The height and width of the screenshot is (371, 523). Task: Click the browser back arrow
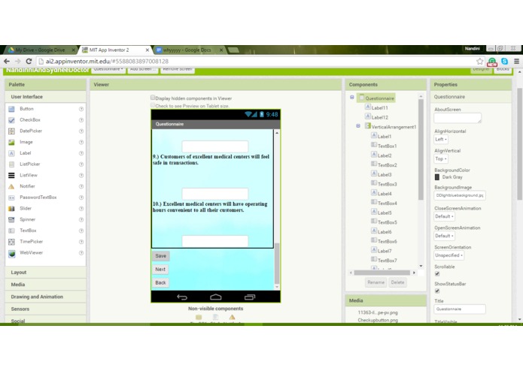(x=7, y=62)
